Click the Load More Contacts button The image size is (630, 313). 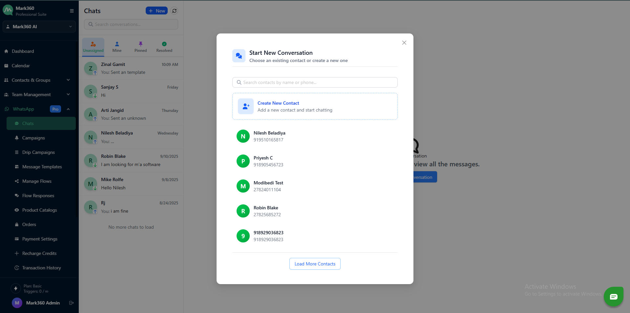coord(315,264)
